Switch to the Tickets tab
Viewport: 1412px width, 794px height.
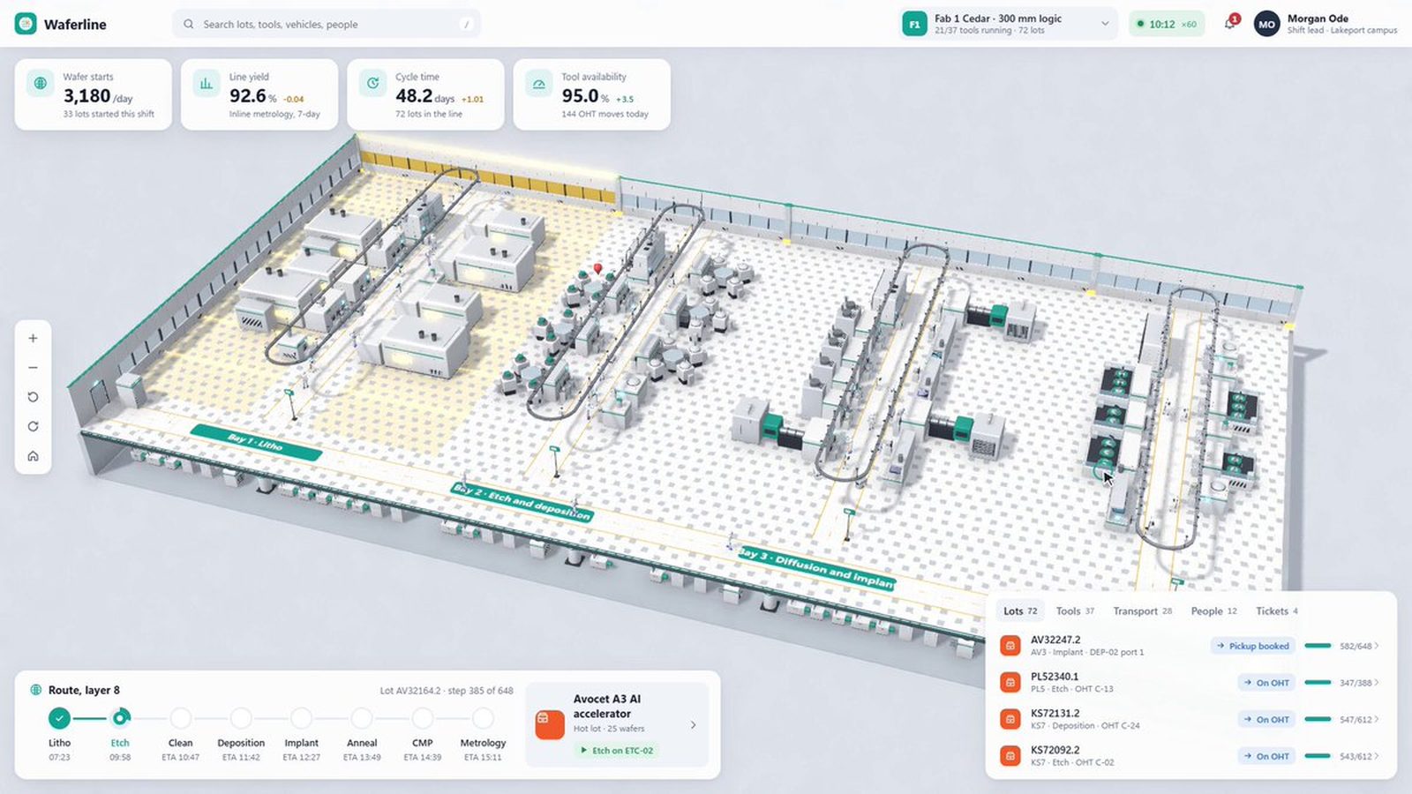pos(1276,610)
